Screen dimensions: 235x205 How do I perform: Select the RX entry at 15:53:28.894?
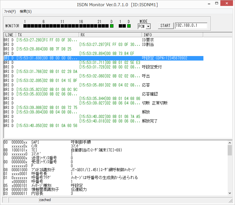click(x=107, y=54)
